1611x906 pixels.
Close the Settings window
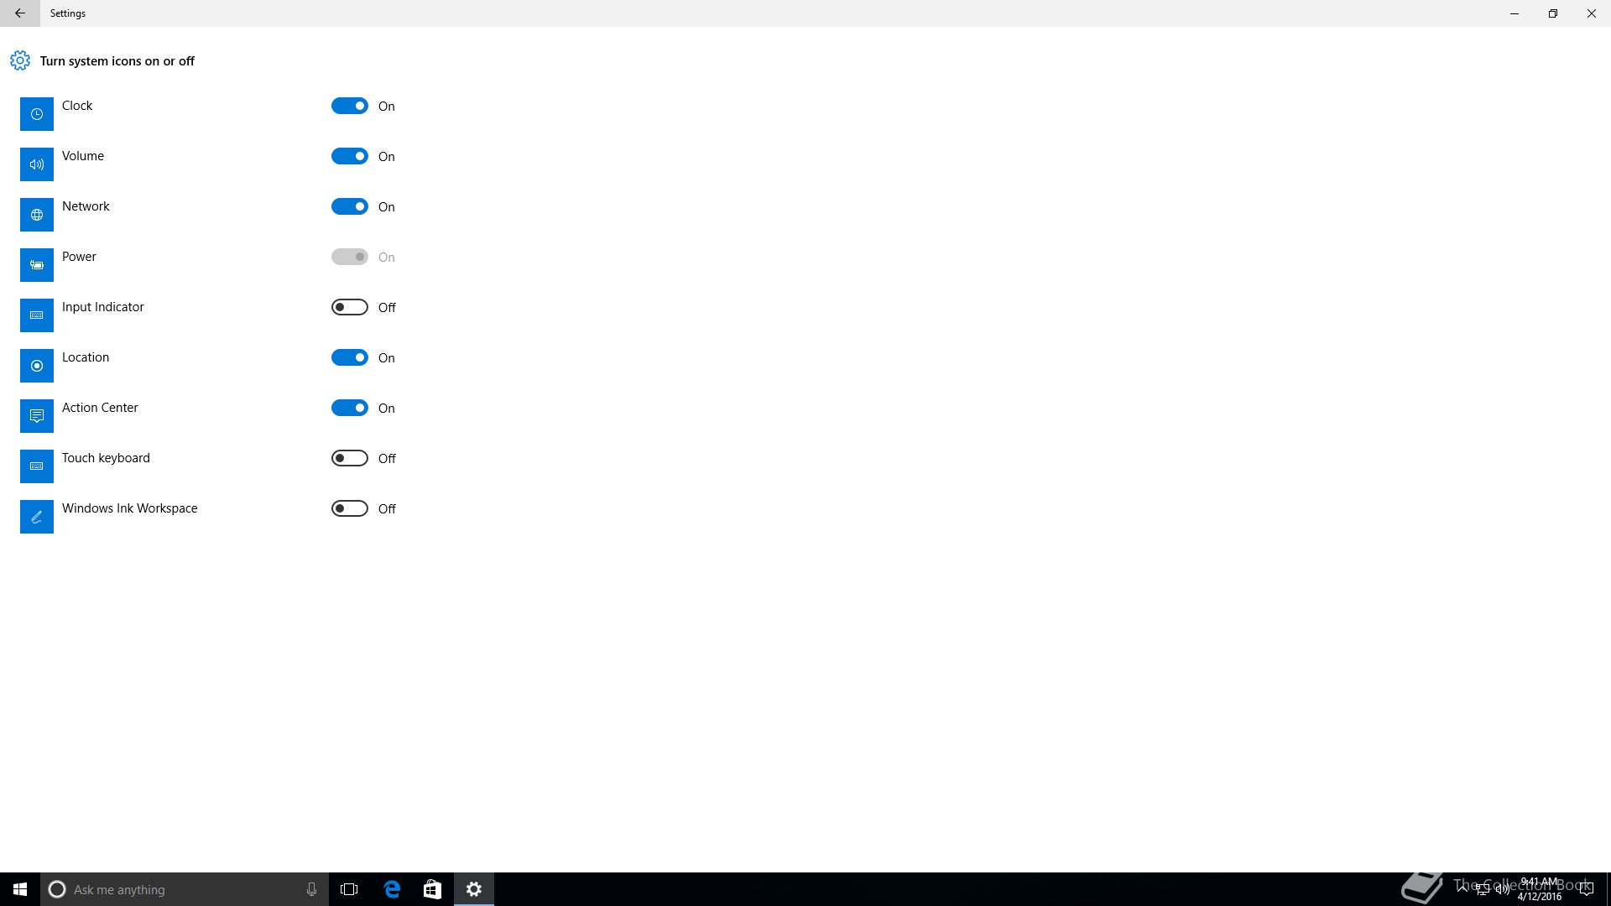tap(1592, 13)
